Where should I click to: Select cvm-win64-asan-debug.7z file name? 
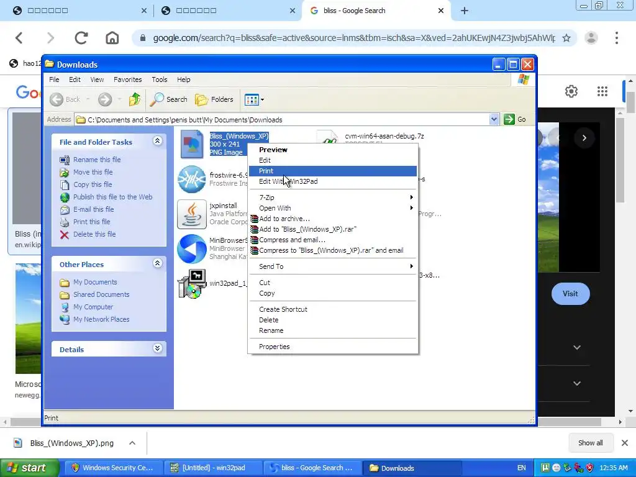coord(384,136)
